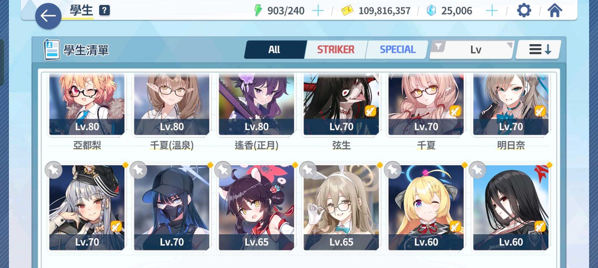The width and height of the screenshot is (598, 268).
Task: Select the All tab
Action: pyautogui.click(x=275, y=49)
